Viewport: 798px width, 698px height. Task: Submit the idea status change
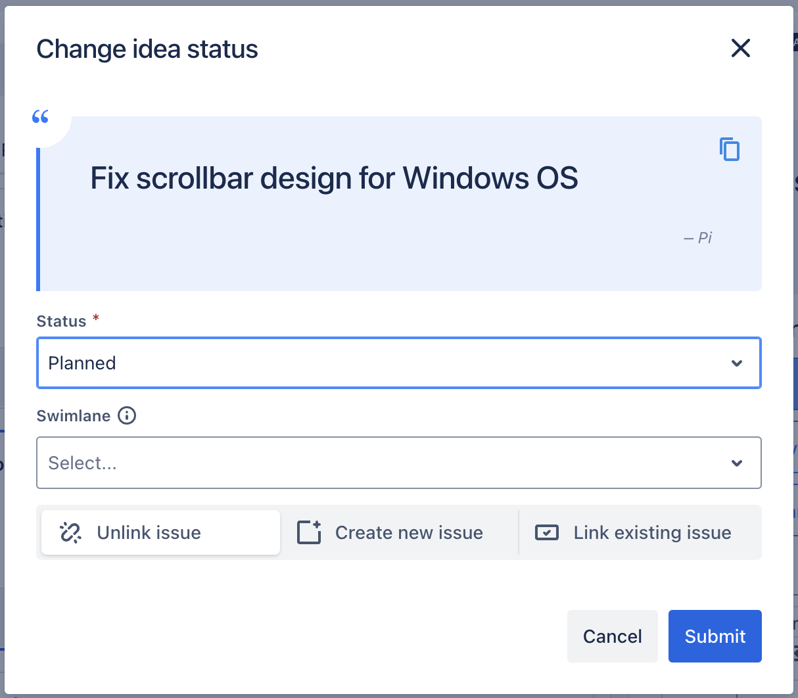tap(715, 636)
